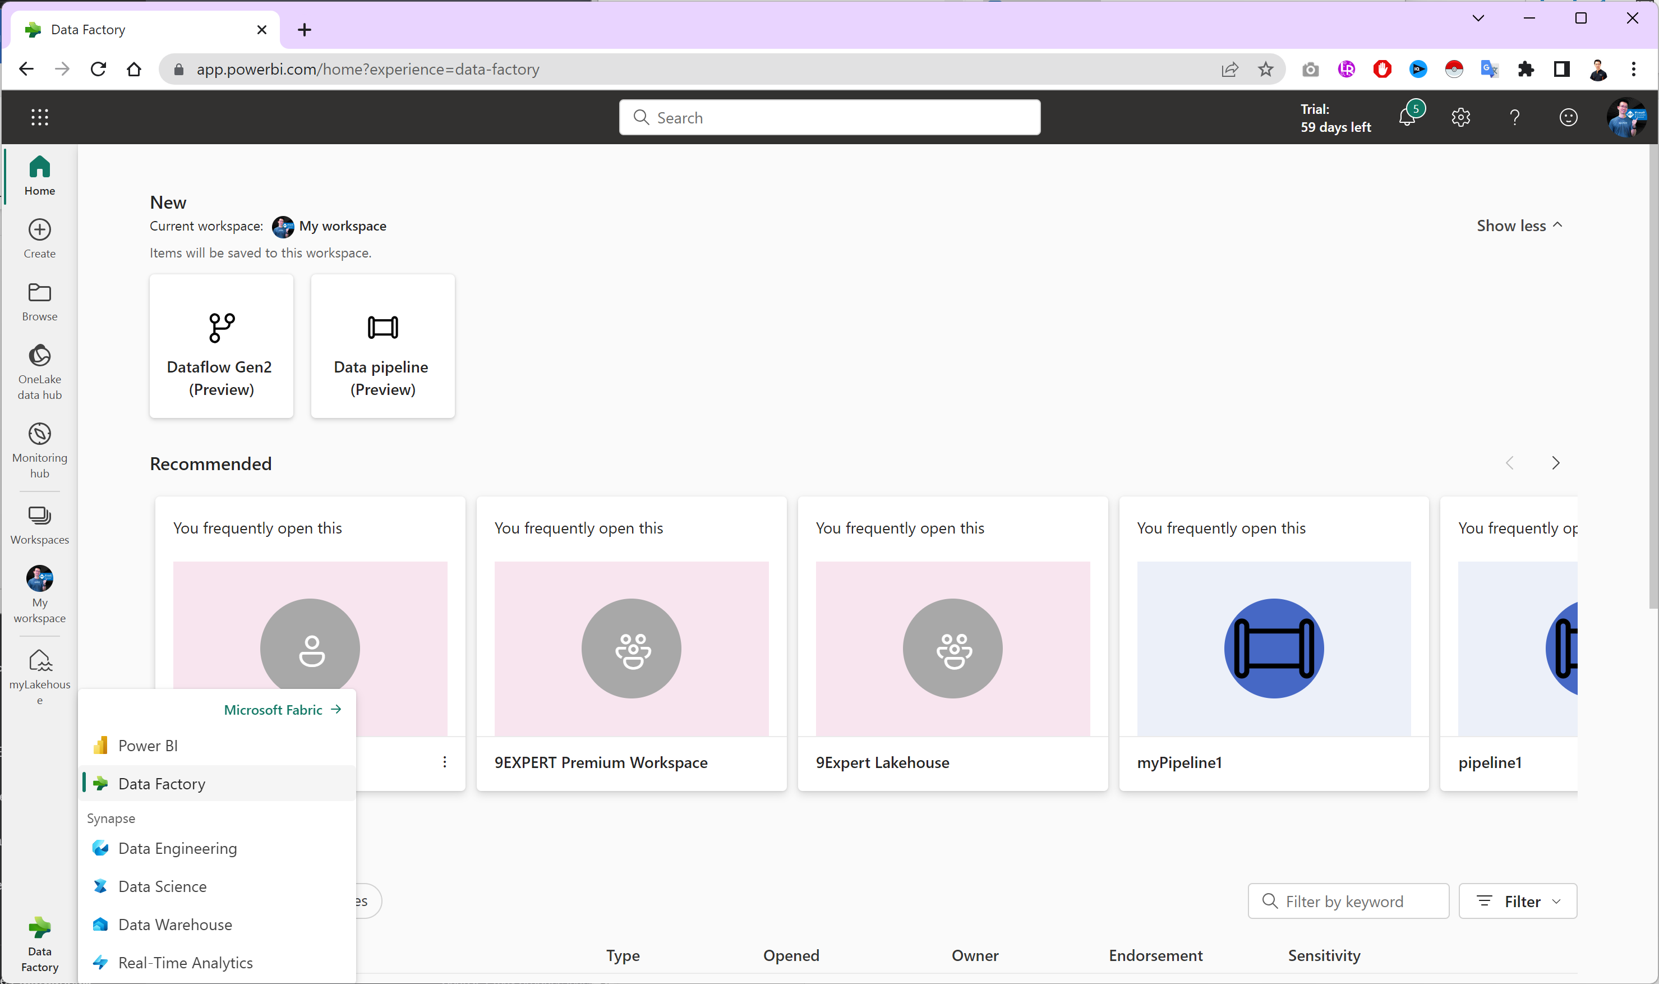This screenshot has height=984, width=1659.
Task: Create a new Data pipeline (Preview)
Action: [x=383, y=346]
